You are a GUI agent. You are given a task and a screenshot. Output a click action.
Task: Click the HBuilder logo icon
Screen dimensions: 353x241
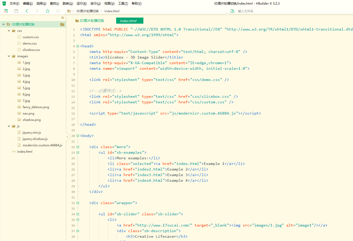click(4, 4)
